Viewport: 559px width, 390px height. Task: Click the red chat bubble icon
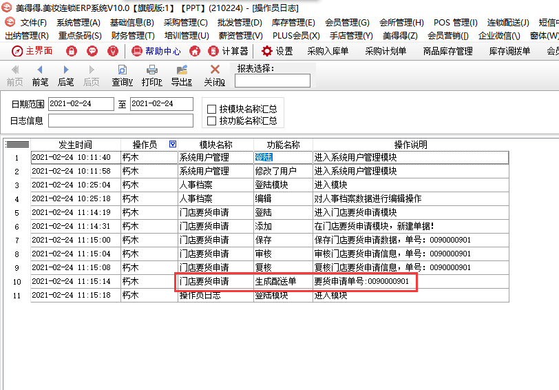click(92, 51)
